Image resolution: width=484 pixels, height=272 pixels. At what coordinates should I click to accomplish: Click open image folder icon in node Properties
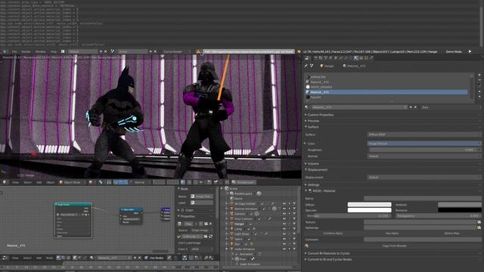tap(206, 224)
